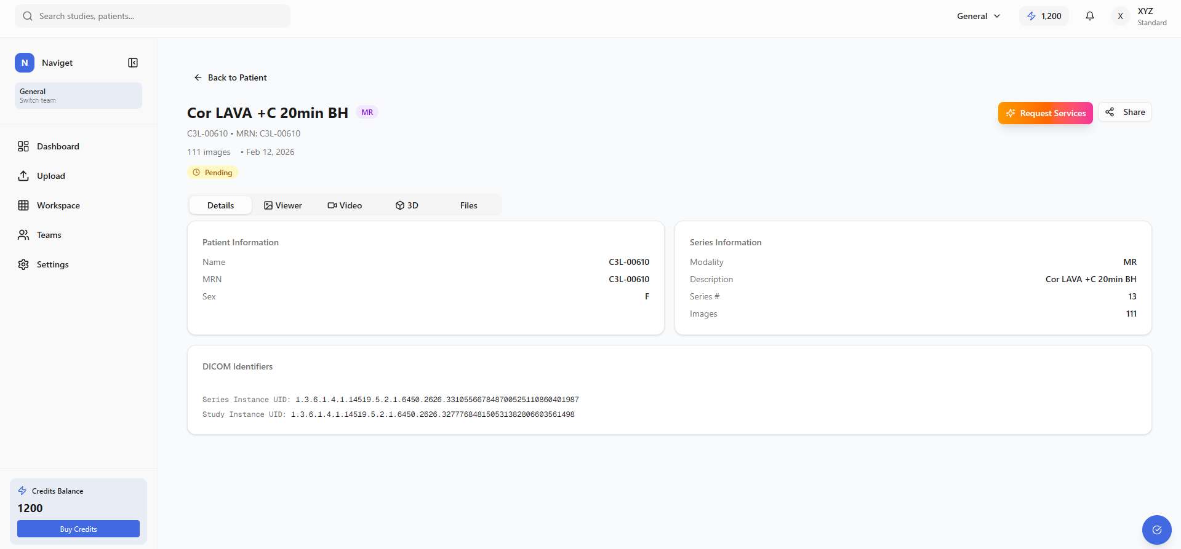Open the notifications bell
Screen dimensions: 1181x549
click(1089, 16)
